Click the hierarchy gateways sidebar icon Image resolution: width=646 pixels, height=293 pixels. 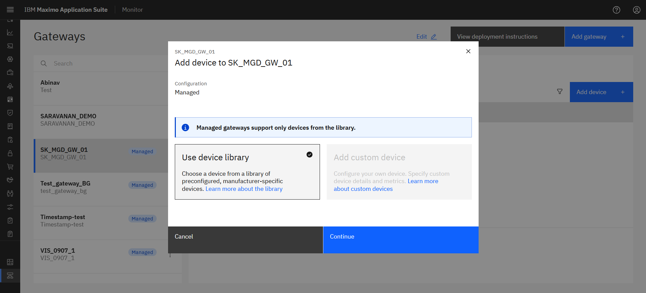tap(10, 276)
